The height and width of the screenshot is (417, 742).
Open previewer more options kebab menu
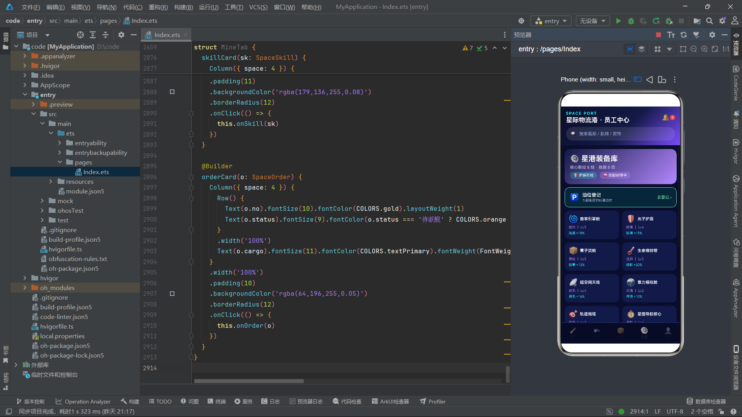pyautogui.click(x=675, y=80)
